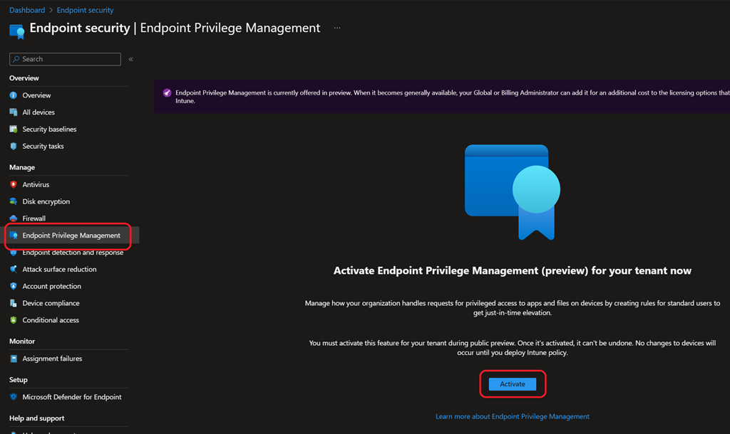The height and width of the screenshot is (434, 730).
Task: Click the preview notice banner text
Action: click(453, 97)
